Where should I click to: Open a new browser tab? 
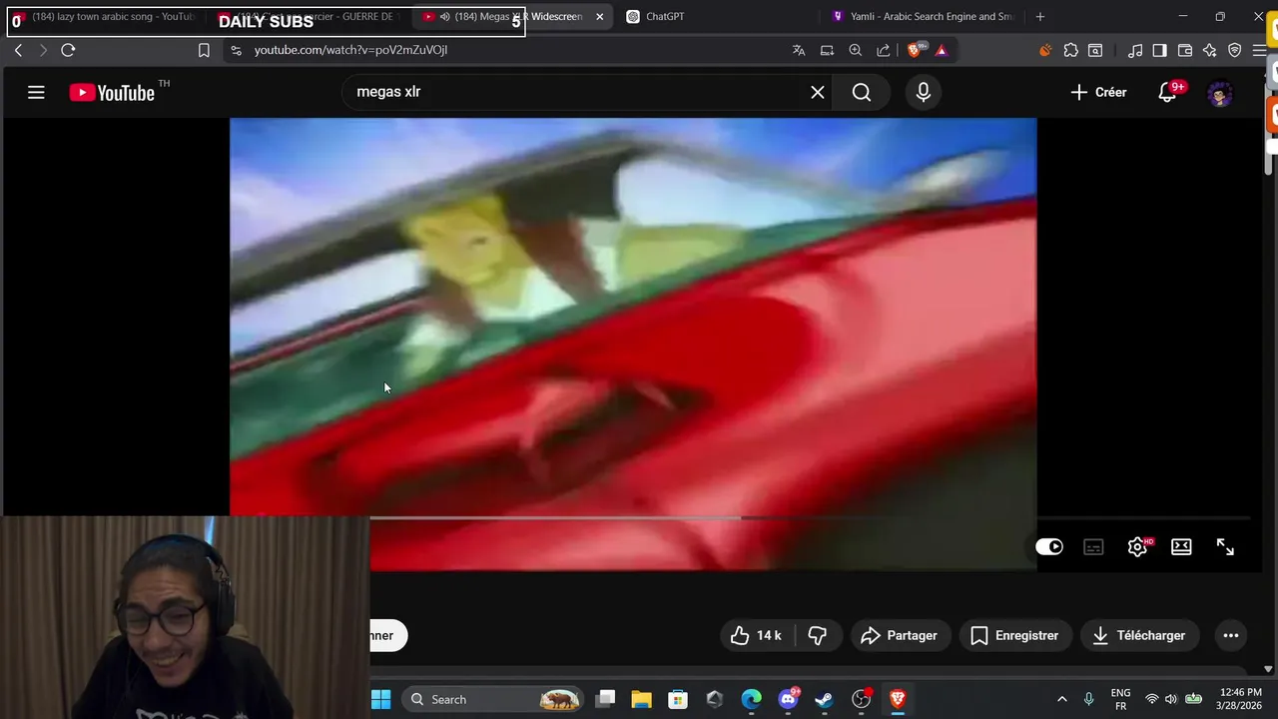1040,17
